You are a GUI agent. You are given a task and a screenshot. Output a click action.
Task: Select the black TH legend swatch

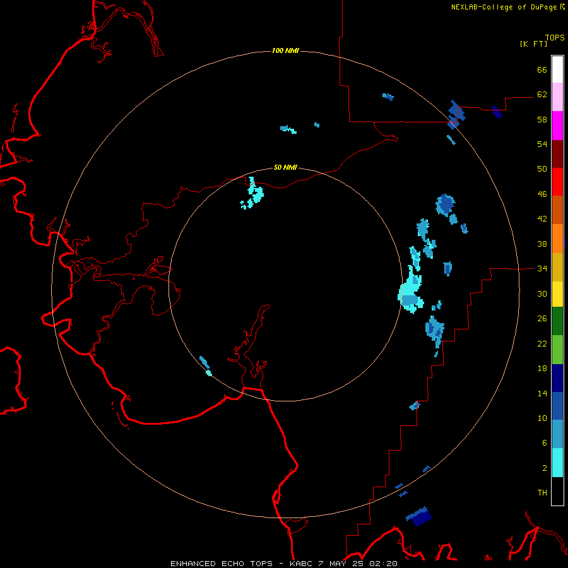click(557, 491)
